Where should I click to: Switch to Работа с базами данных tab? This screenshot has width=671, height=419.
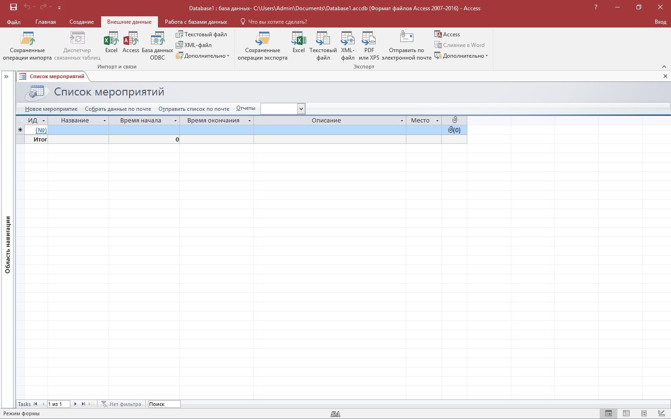coord(196,22)
